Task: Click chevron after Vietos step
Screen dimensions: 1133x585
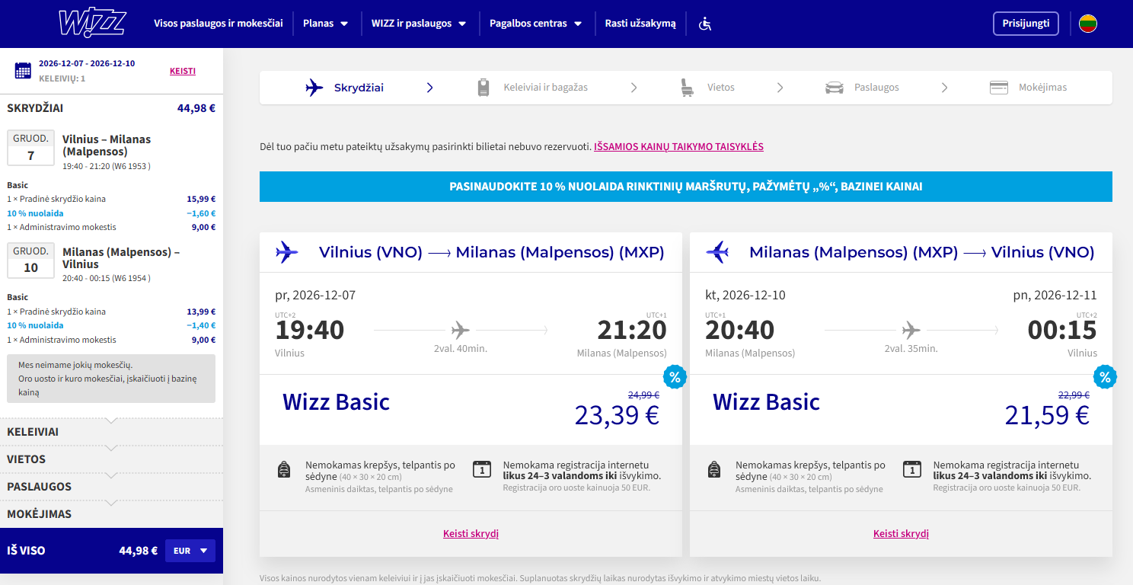Action: [x=780, y=88]
